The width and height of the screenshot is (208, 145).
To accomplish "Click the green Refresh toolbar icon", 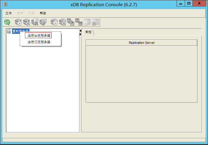I will pyautogui.click(x=7, y=22).
